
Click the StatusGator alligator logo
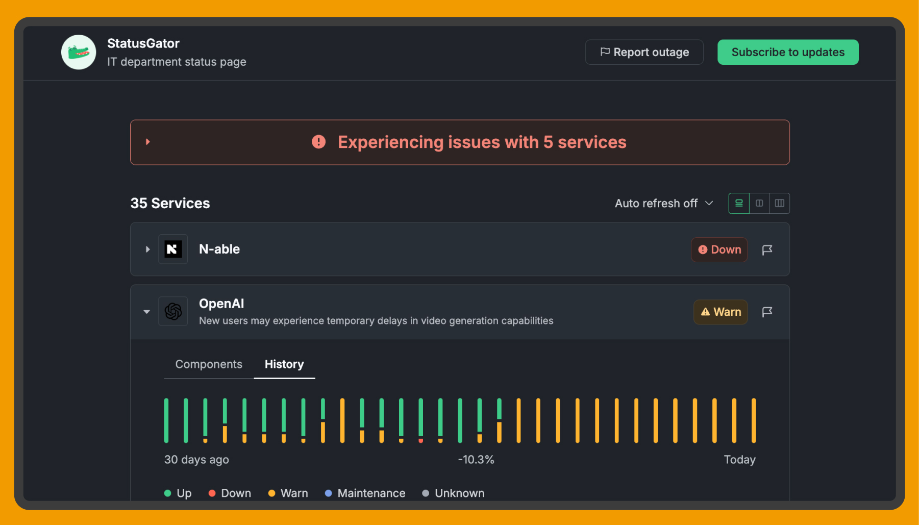click(x=79, y=52)
